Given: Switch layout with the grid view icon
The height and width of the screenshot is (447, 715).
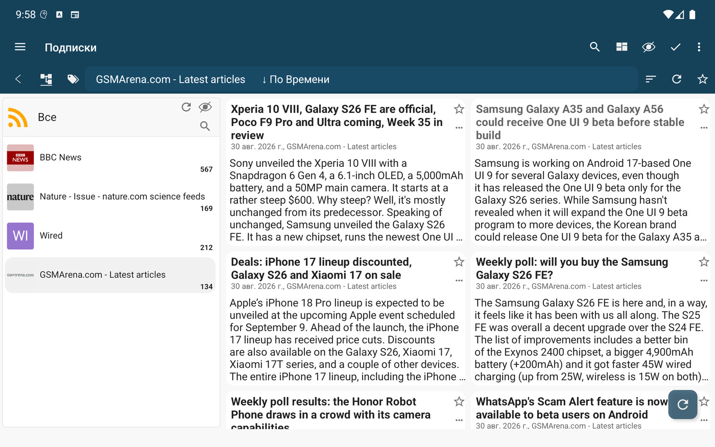Looking at the screenshot, I should [x=622, y=47].
